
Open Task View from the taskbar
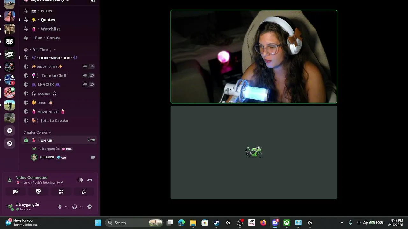click(170, 223)
